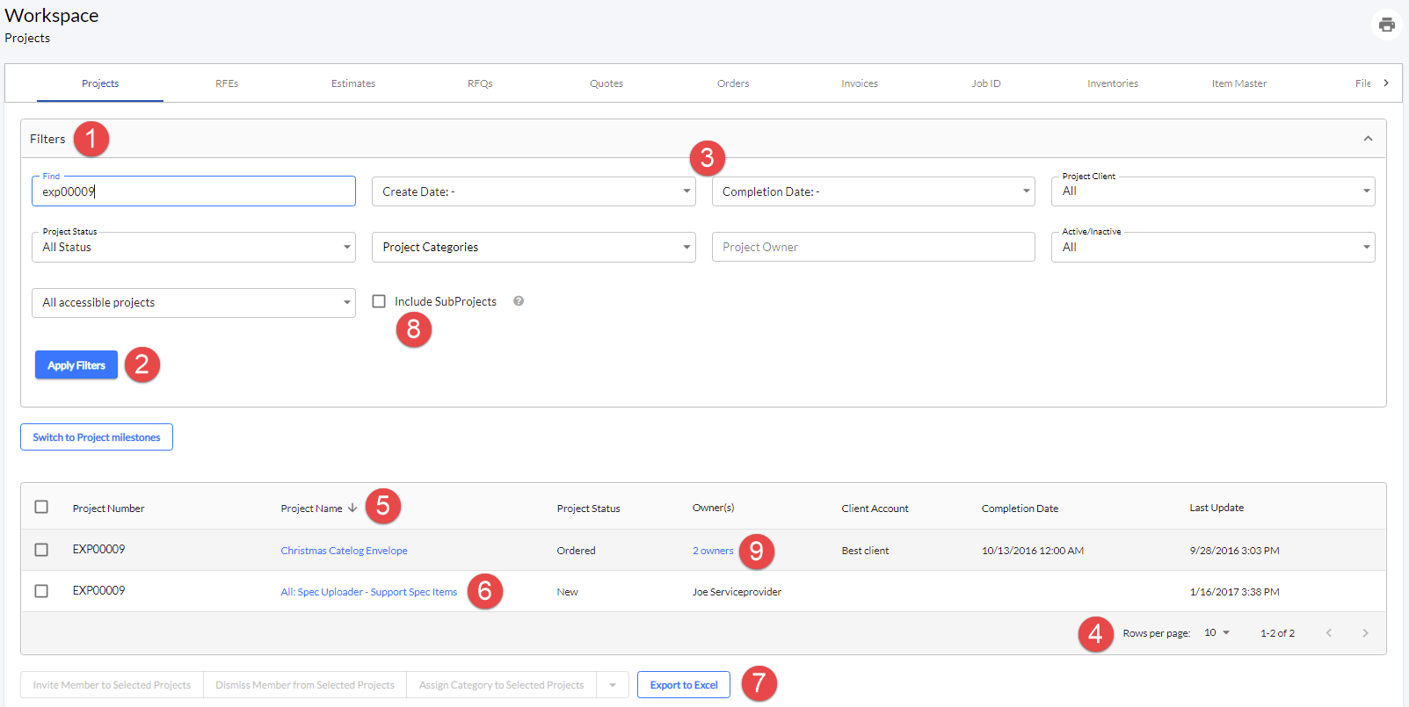Check the Christmas Catelog Envelope row
The height and width of the screenshot is (707, 1409).
pos(41,550)
